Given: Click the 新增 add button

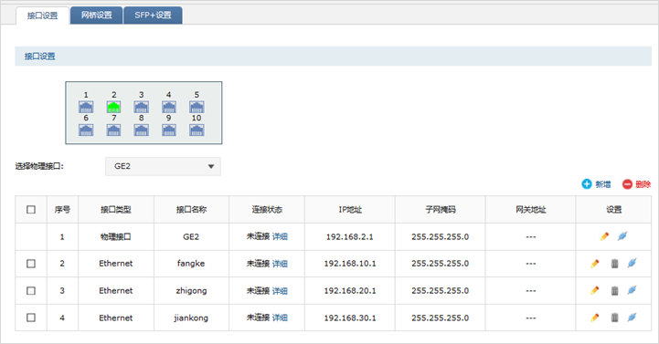Looking at the screenshot, I should tap(596, 184).
